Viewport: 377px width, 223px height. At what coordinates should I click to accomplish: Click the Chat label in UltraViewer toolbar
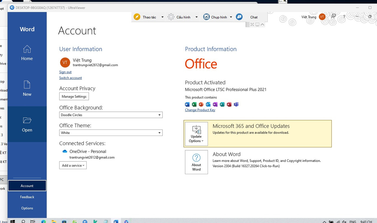click(x=254, y=17)
